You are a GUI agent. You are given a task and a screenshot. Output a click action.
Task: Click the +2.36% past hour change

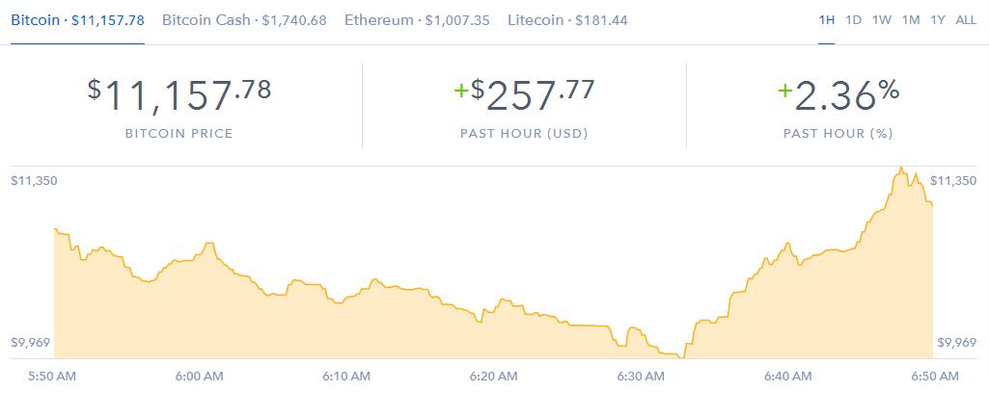click(x=838, y=94)
